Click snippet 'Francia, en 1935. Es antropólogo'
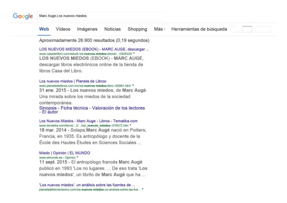 [x=74, y=136]
